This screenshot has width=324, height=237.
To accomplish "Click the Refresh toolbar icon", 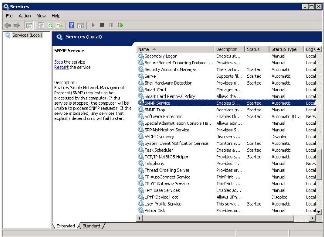I will pos(50,25).
